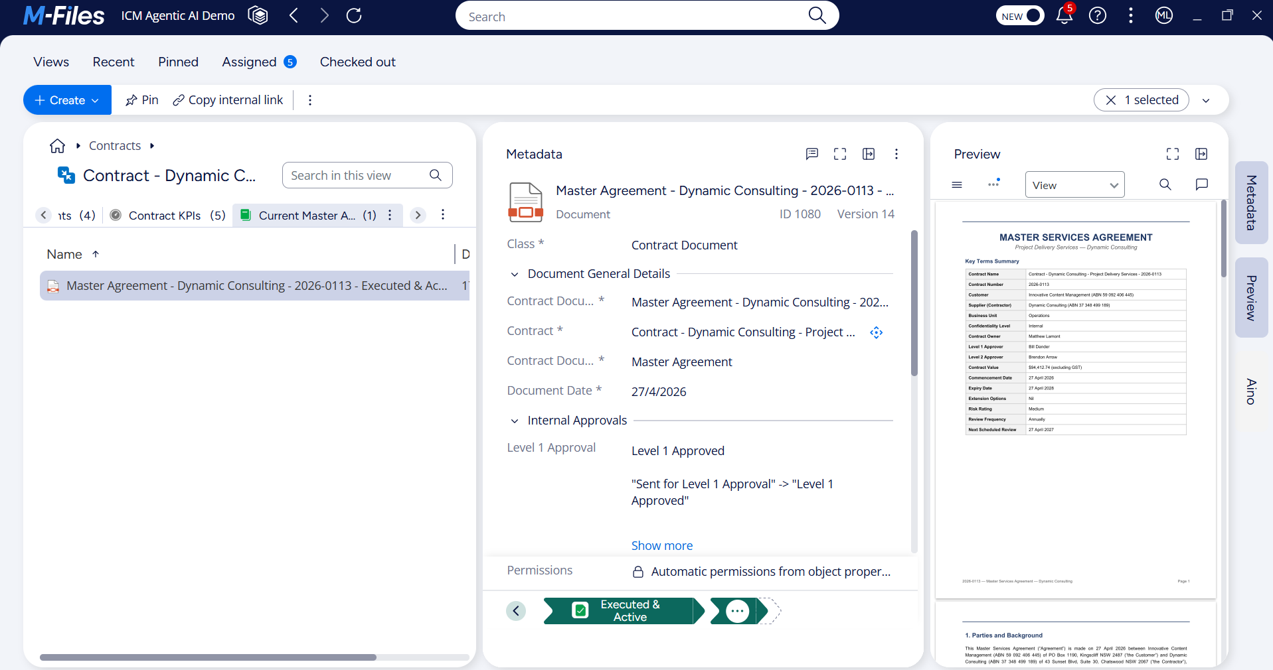Viewport: 1273px width, 670px height.
Task: Go back using top navigation arrow
Action: pos(294,15)
